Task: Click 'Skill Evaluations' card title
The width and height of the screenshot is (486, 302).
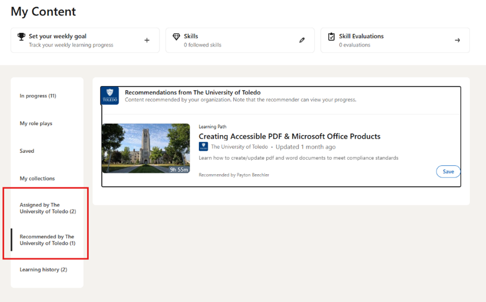Action: click(361, 36)
